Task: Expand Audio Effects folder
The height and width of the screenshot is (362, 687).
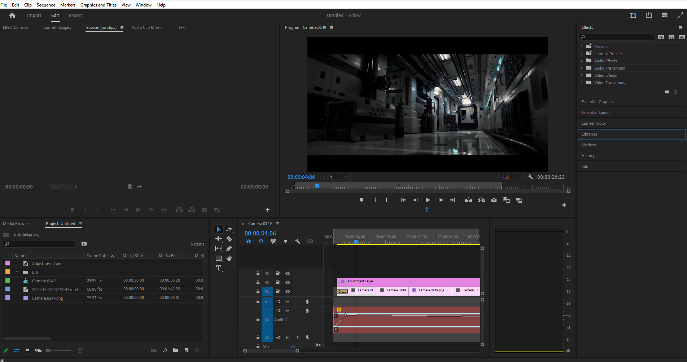Action: point(582,61)
